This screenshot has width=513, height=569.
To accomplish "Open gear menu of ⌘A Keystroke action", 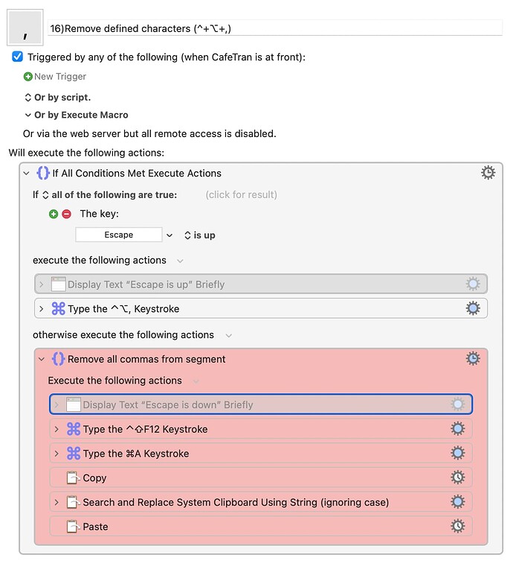I will click(457, 453).
